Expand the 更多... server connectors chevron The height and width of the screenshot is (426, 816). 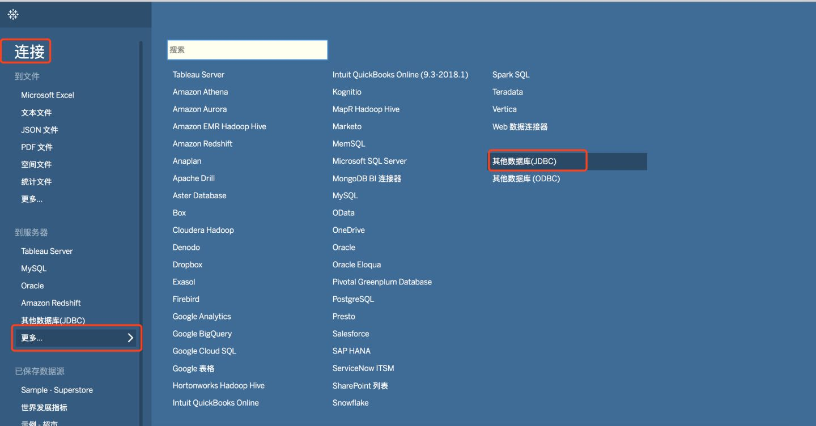pyautogui.click(x=130, y=338)
